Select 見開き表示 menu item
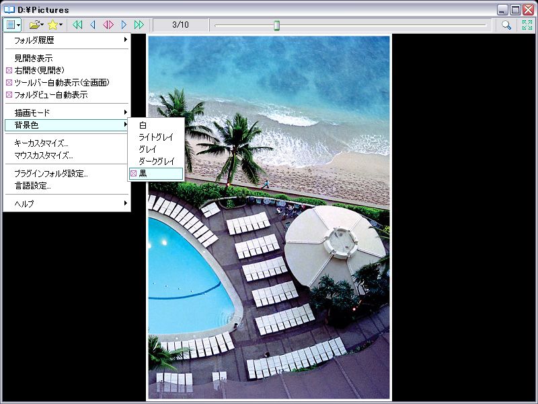 point(34,58)
